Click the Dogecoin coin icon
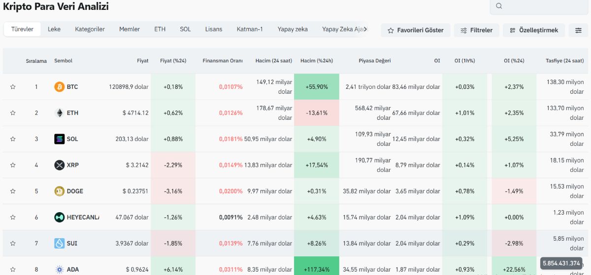Screen dimensions: 591x275 point(59,191)
